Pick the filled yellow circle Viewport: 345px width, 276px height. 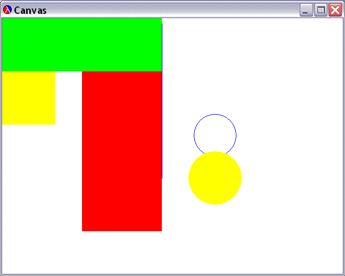215,178
